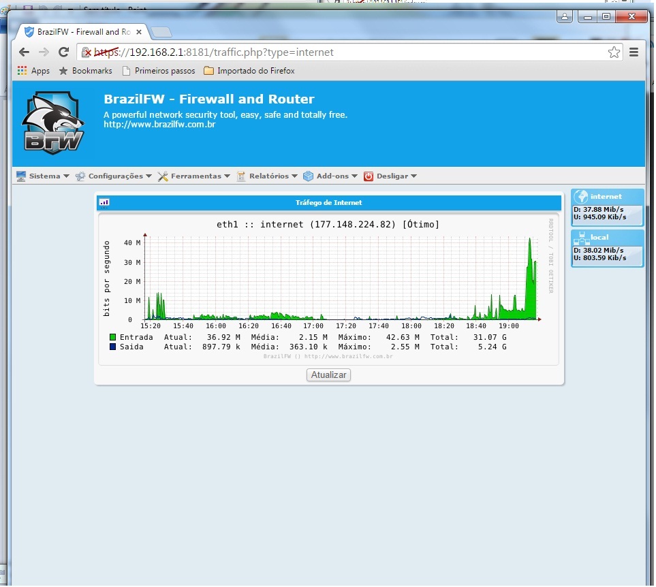Click the Entrada Total value 31.07 G
The image size is (656, 587).
[490, 337]
